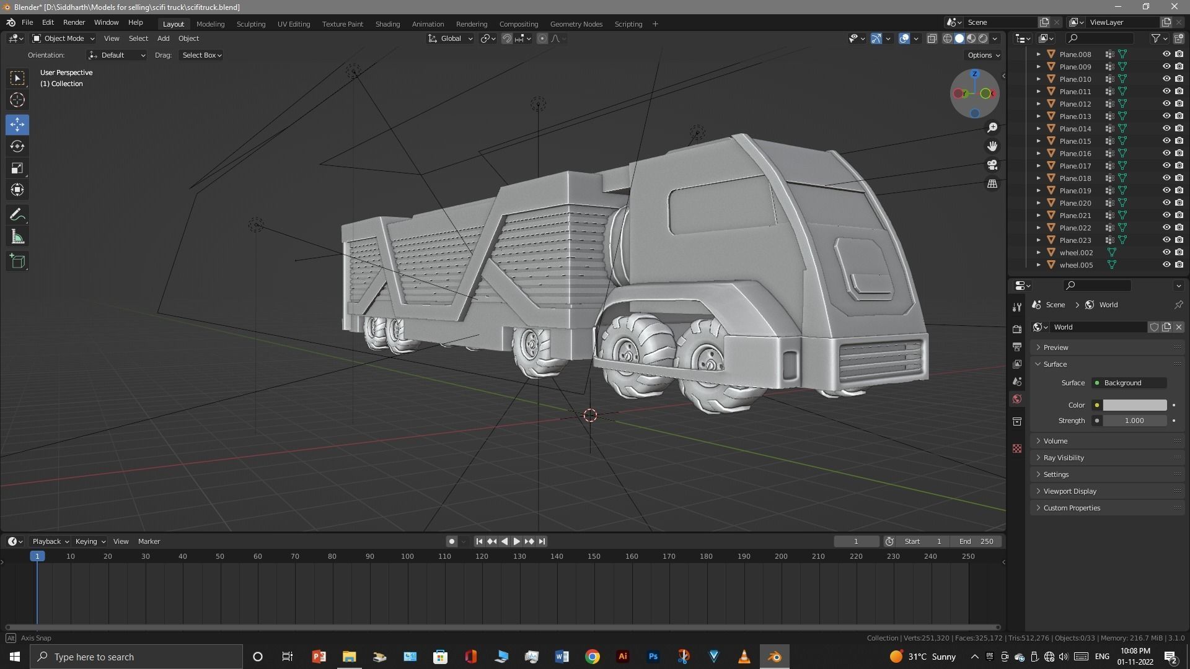Screen dimensions: 1190x669
Task: Switch to the Modeling workspace tab
Action: point(210,24)
